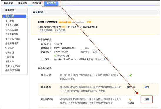The image size is (161, 109).
Task: Open 个人成长信息 in the sidebar
Action: [x=11, y=30]
